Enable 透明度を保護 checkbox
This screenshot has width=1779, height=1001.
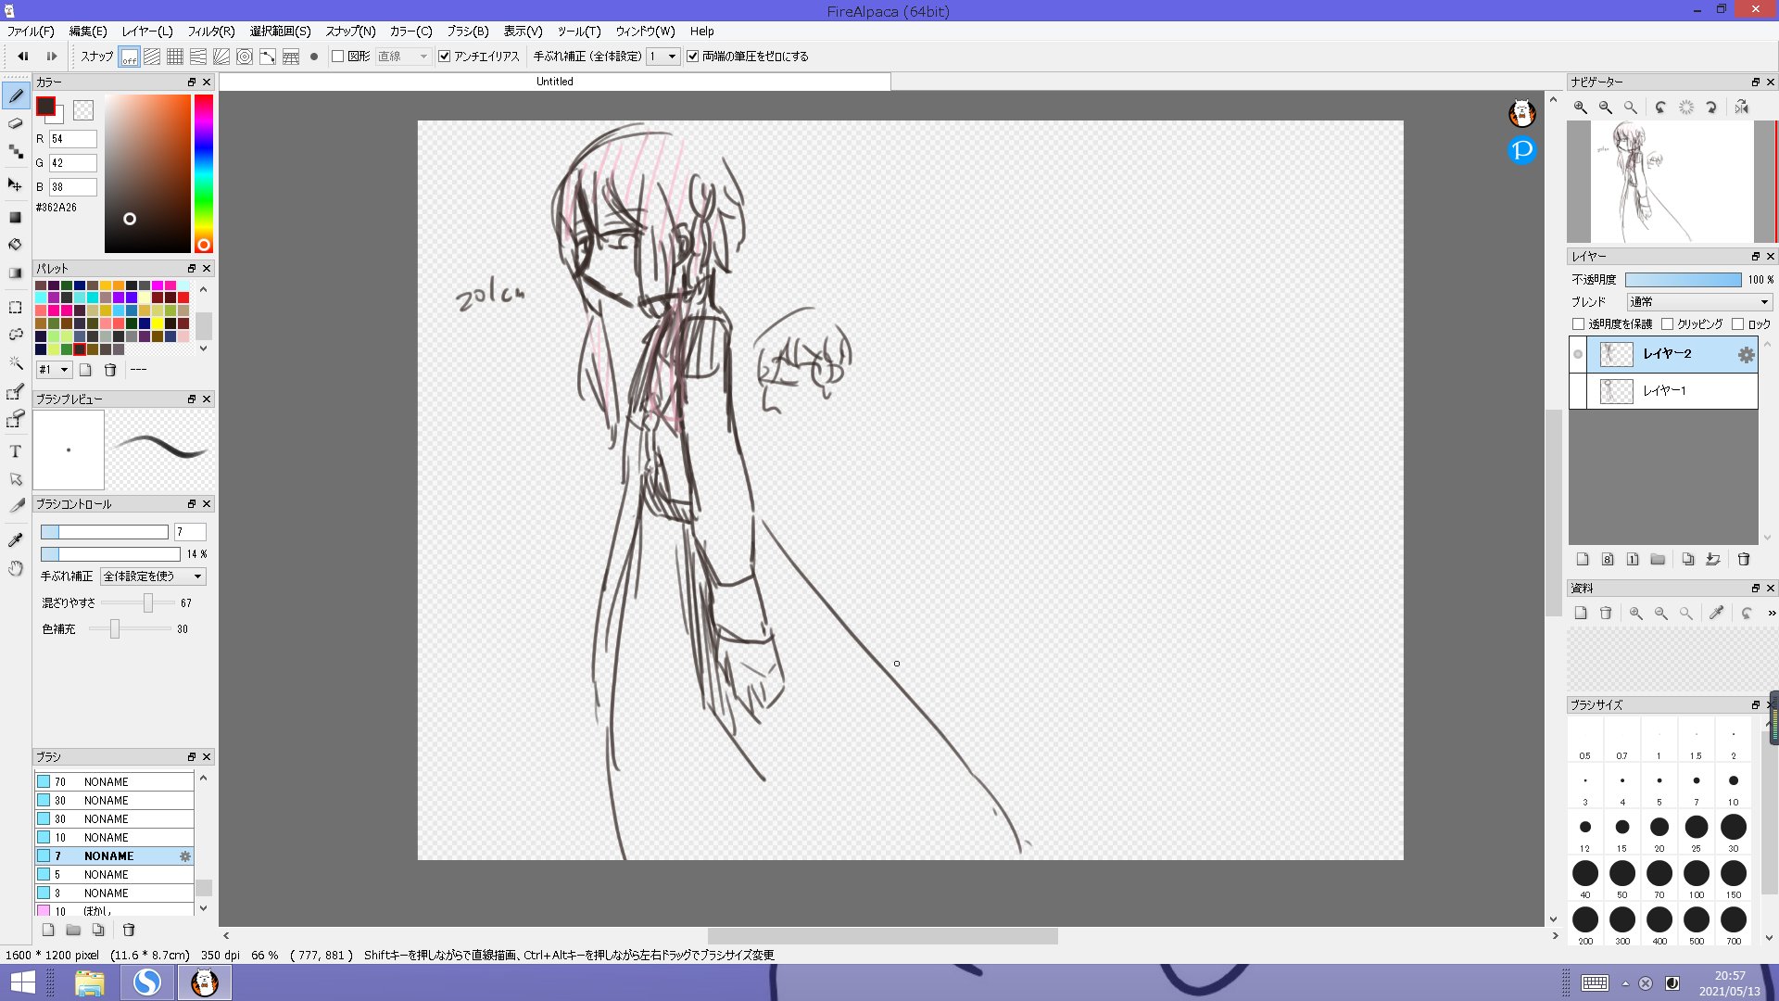(x=1579, y=324)
